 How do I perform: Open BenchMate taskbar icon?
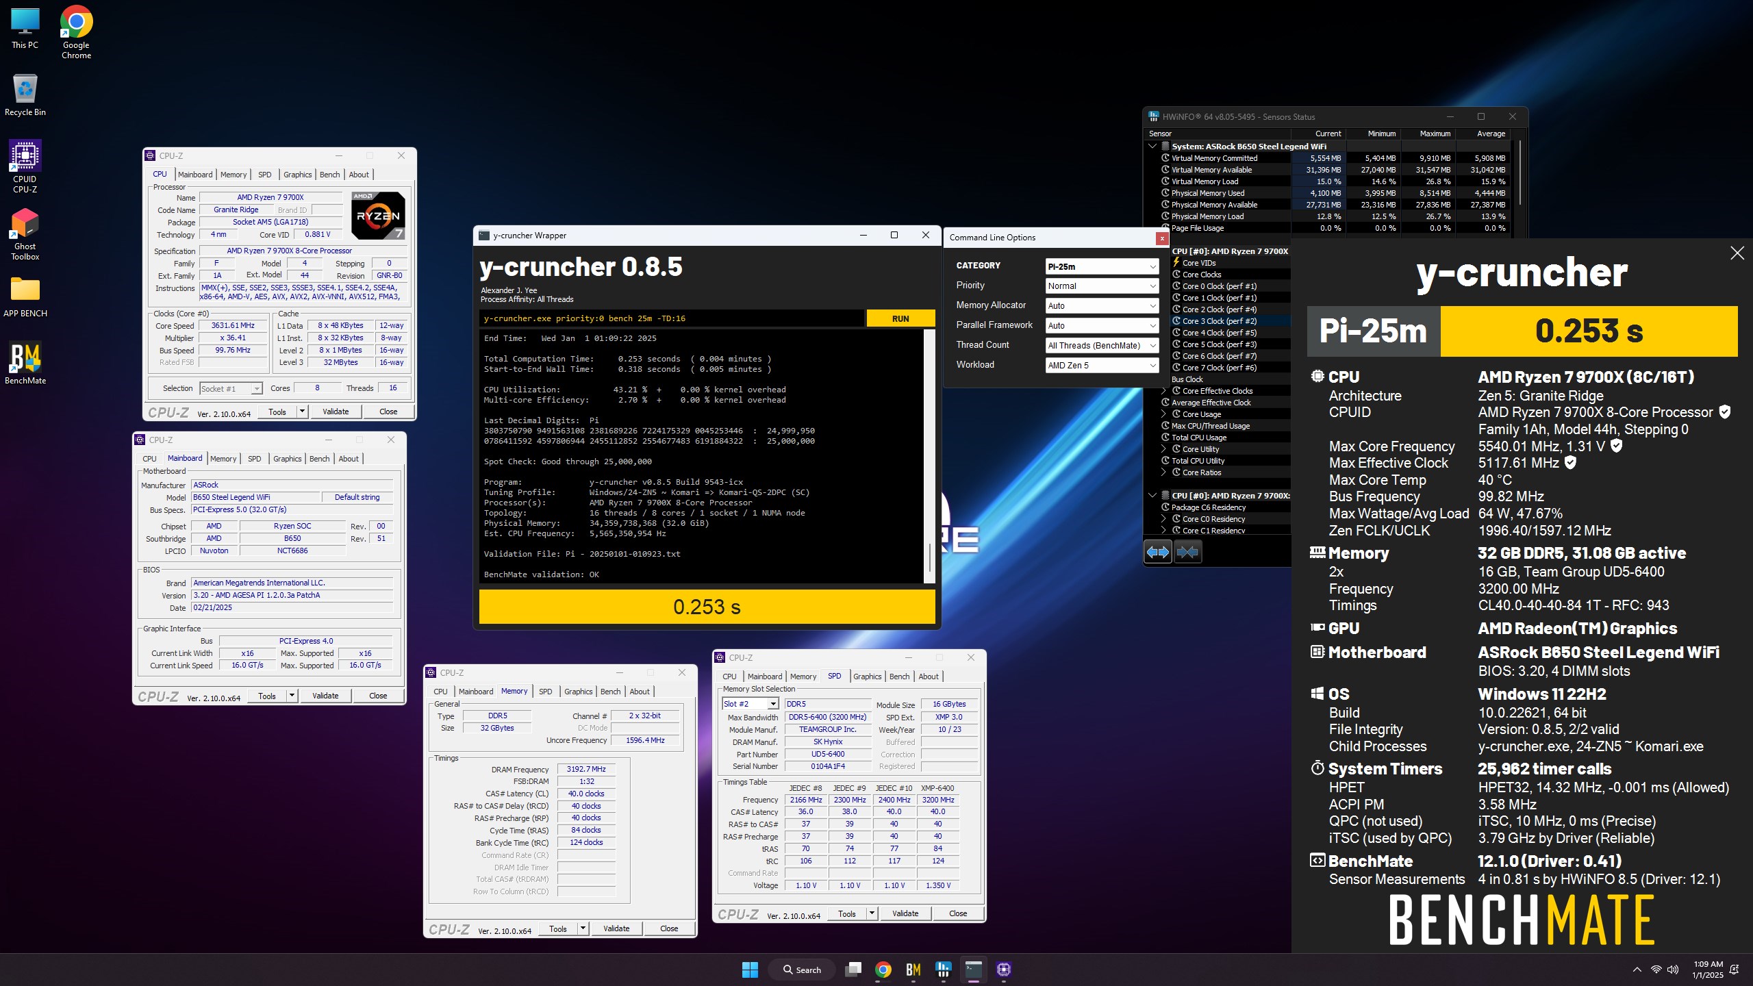coord(913,970)
